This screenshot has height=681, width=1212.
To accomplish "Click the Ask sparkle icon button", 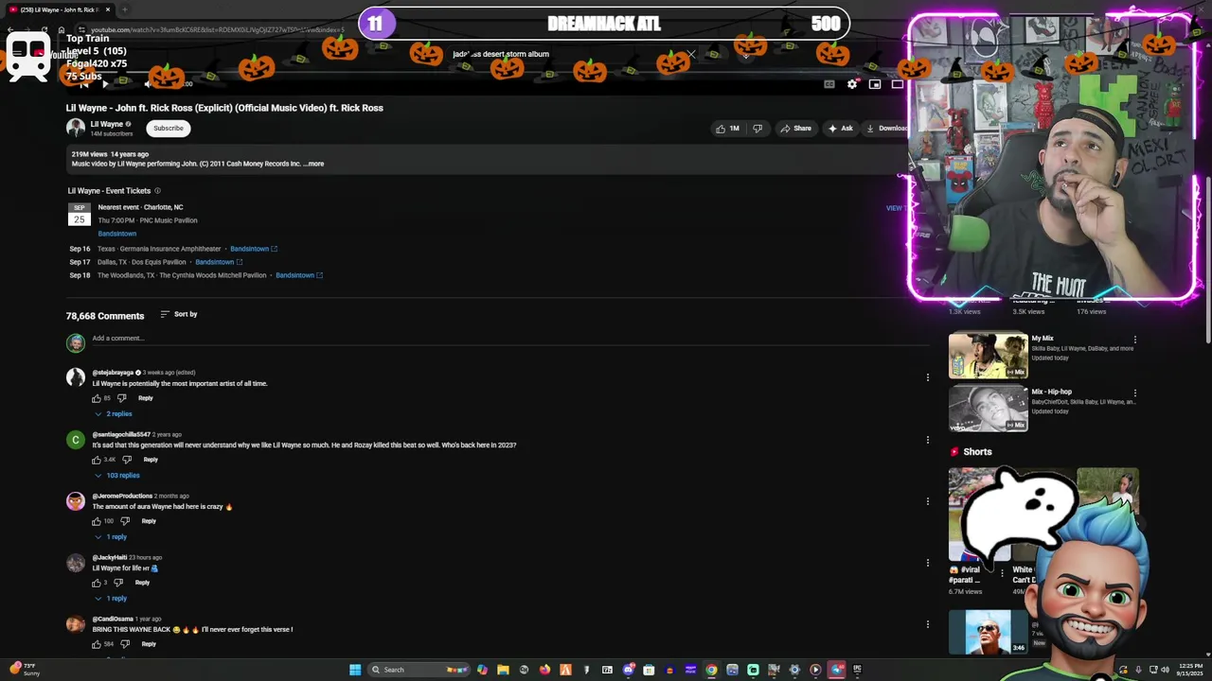I will click(841, 129).
